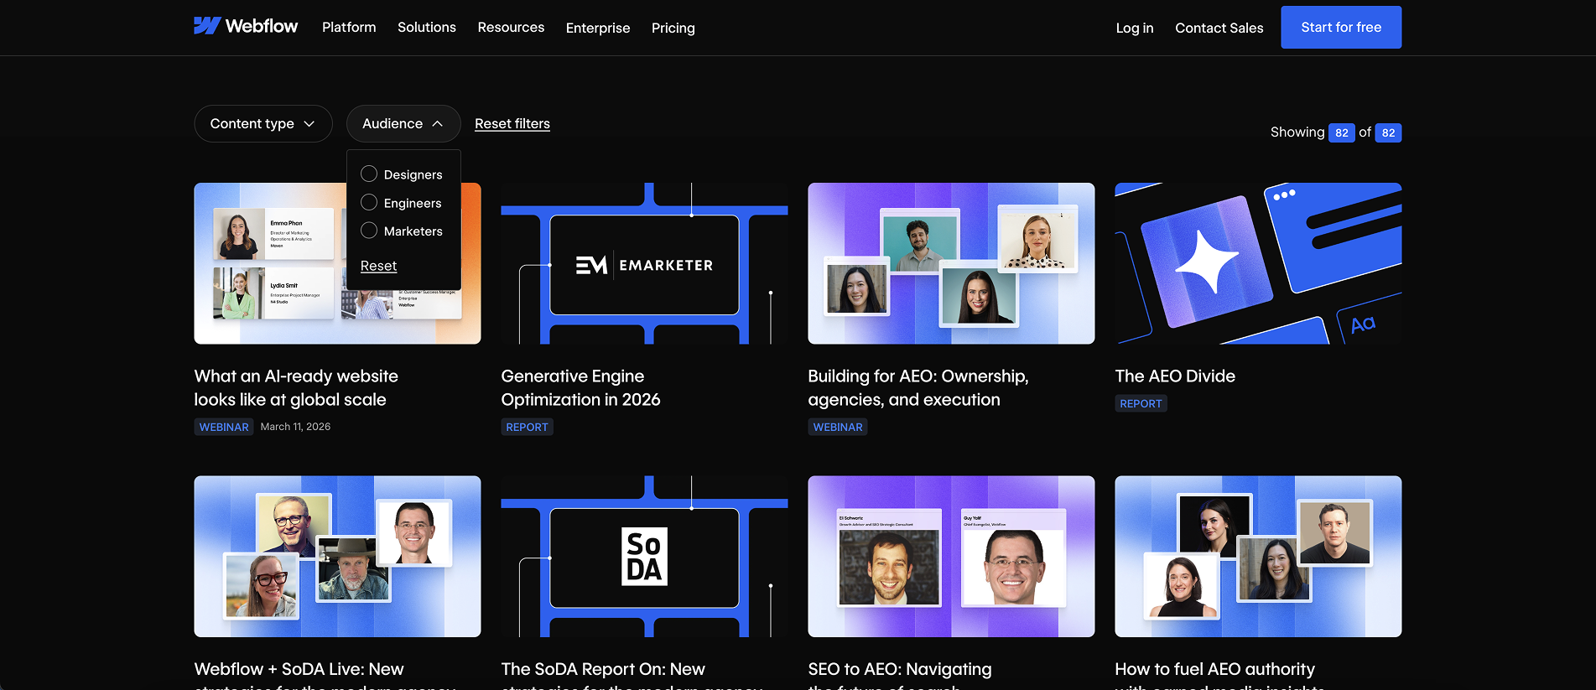The height and width of the screenshot is (690, 1596).
Task: Open the Webflow + SoDA Live thumbnail
Action: point(337,557)
